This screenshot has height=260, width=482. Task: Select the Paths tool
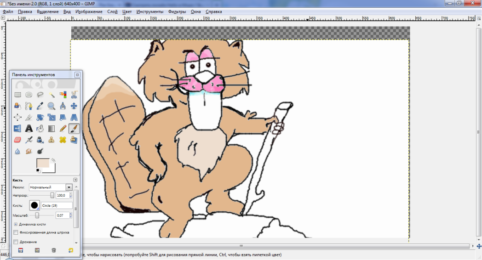[x=29, y=106]
